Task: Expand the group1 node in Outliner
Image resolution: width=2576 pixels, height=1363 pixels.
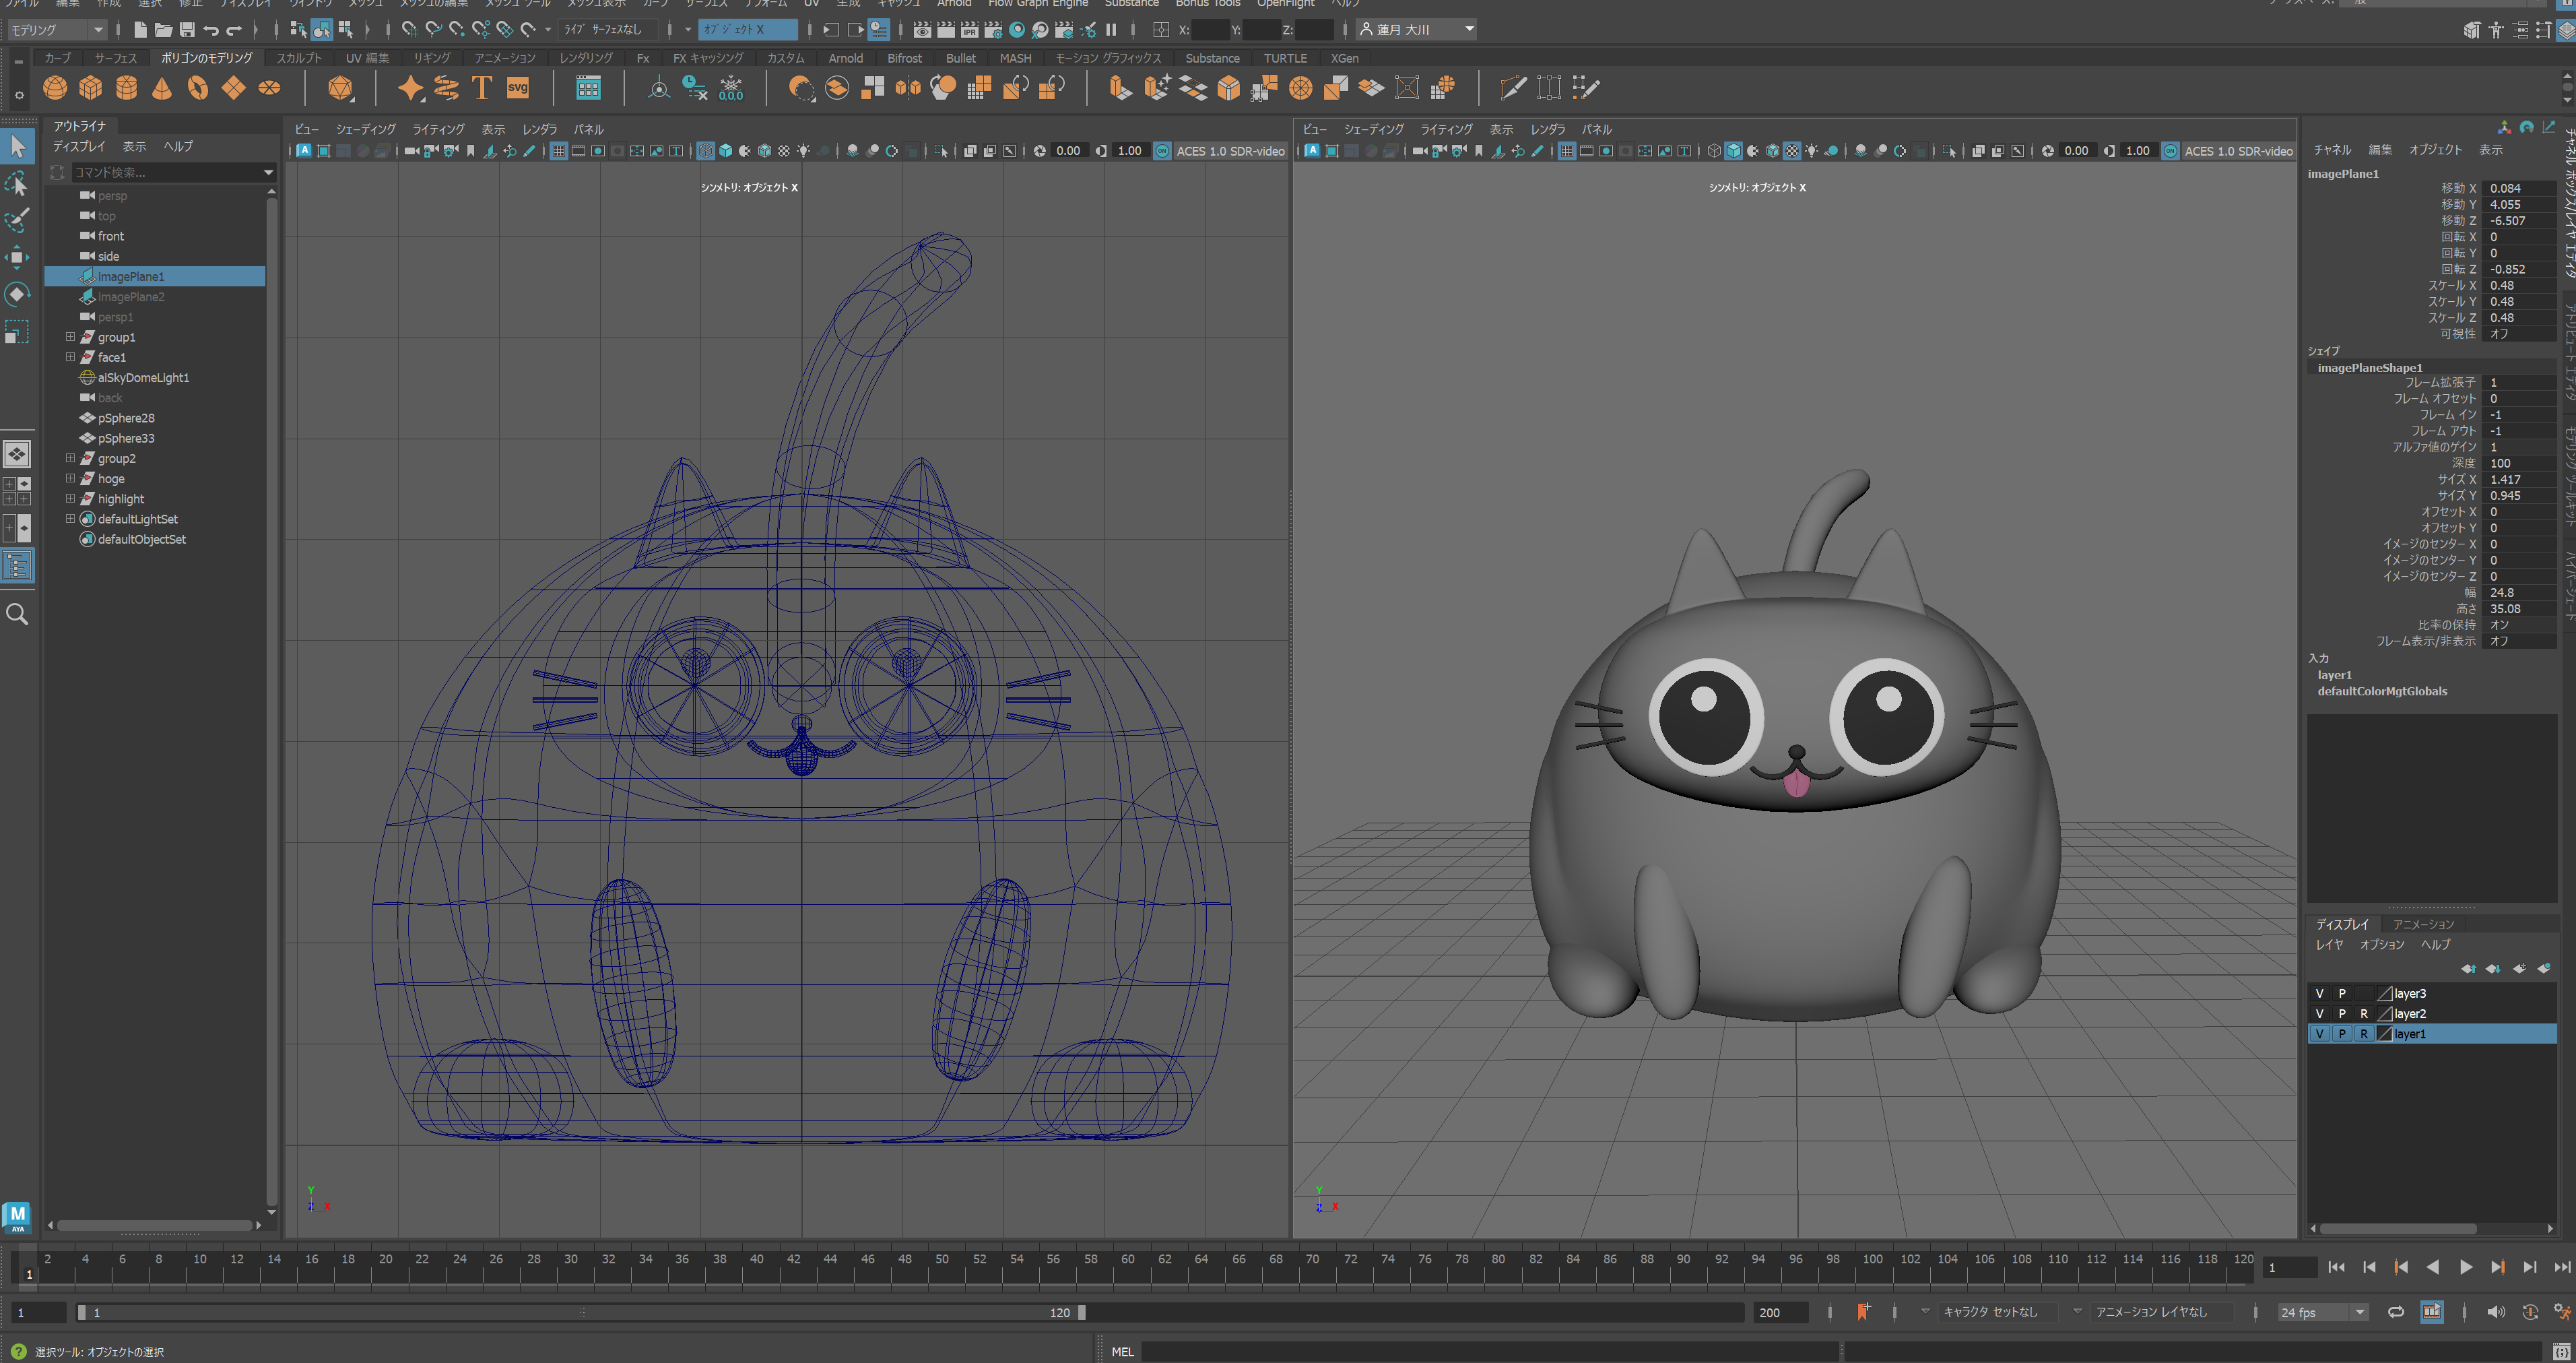Action: (70, 338)
